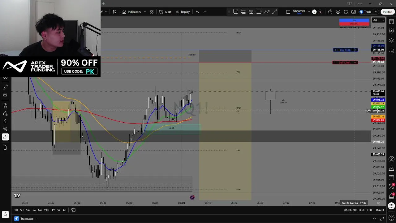Open chart settings hexagon gear icon
Viewport: 396px width, 223px height.
(x=338, y=12)
